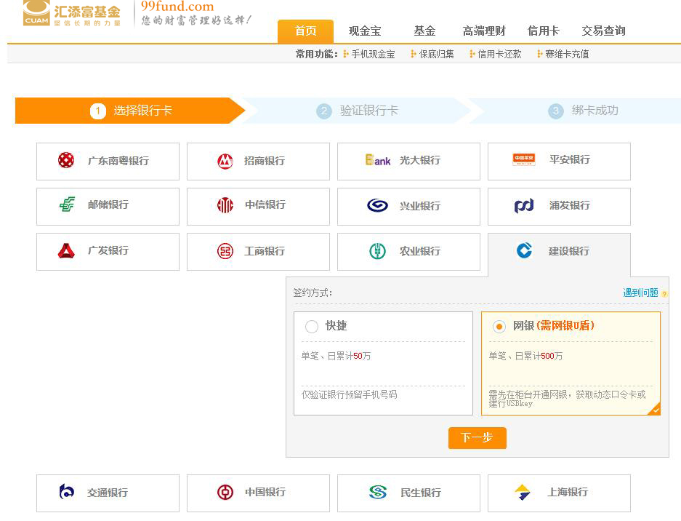Choose the 浦发银行 bank card option

pos(558,206)
